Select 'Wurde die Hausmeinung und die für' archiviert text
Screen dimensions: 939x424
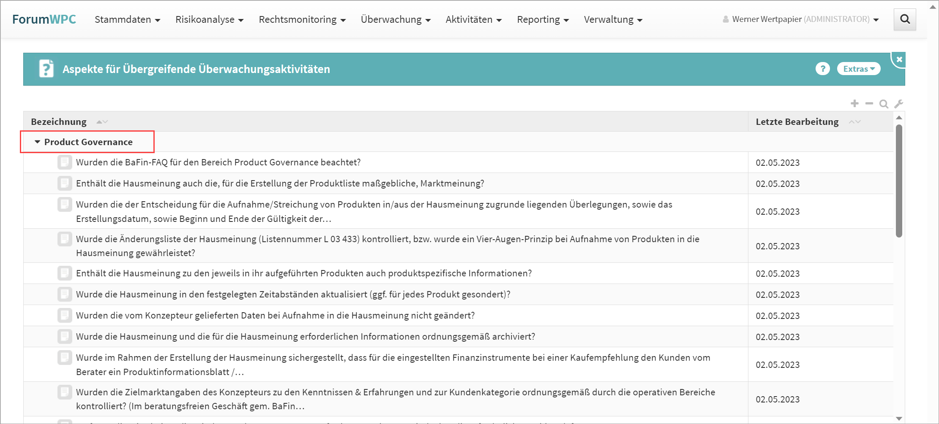pyautogui.click(x=306, y=337)
